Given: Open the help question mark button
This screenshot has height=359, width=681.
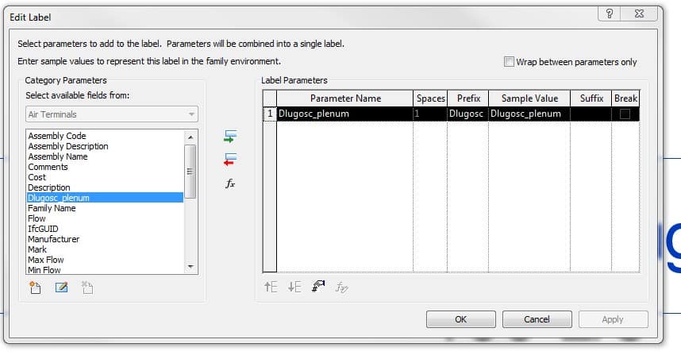Looking at the screenshot, I should (x=609, y=14).
